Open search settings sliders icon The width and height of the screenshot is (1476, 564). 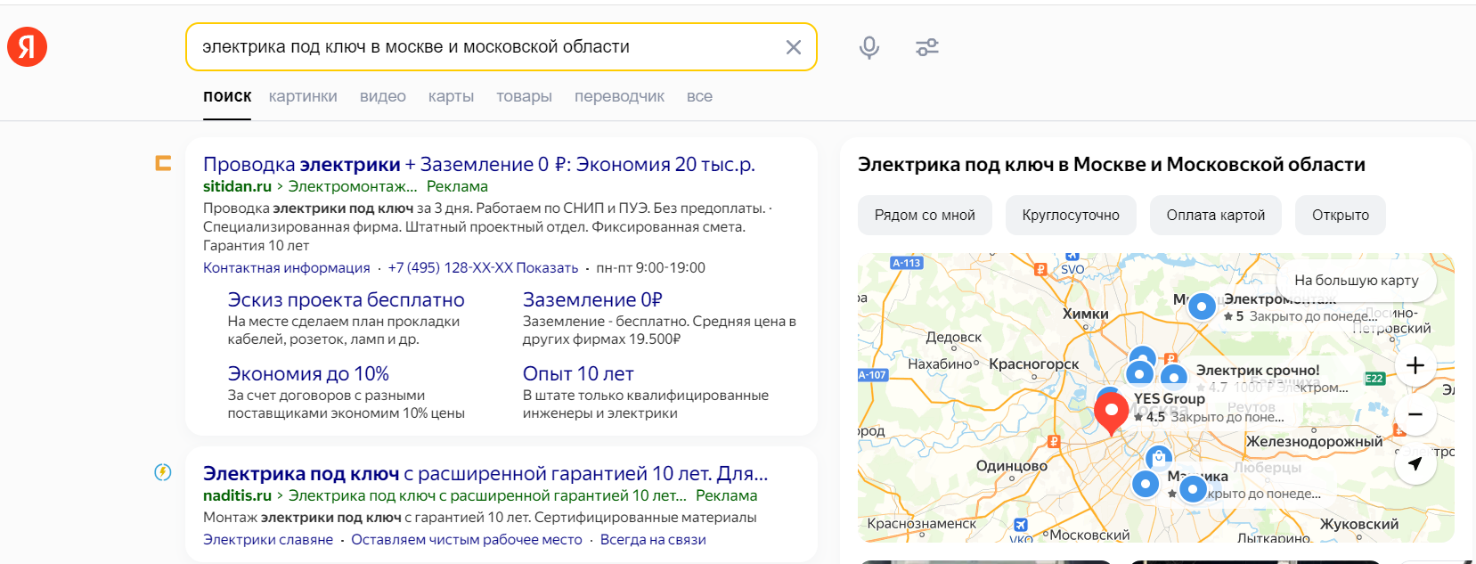pyautogui.click(x=927, y=47)
